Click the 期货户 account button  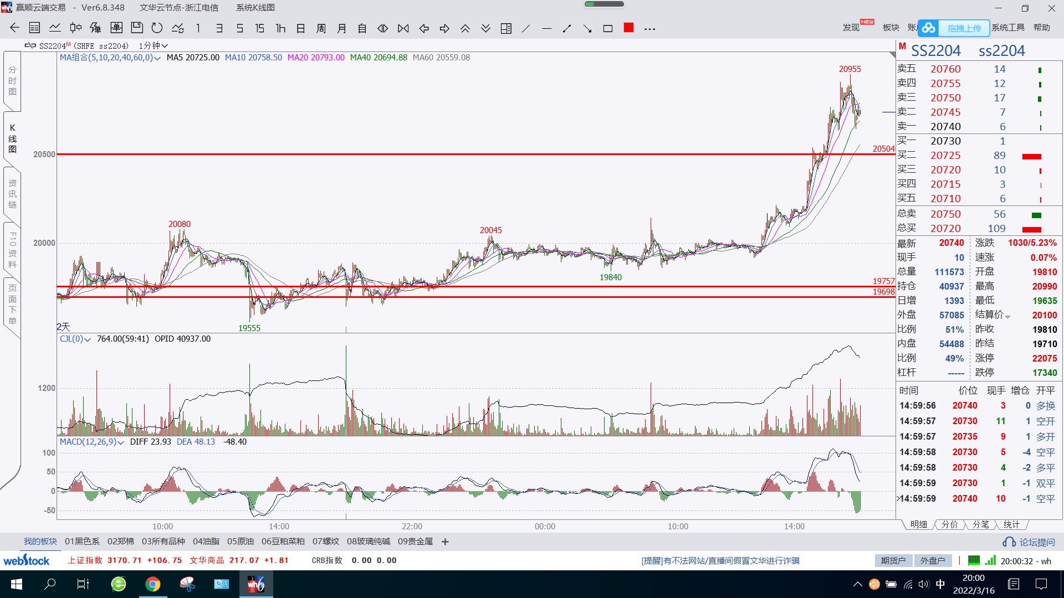pyautogui.click(x=893, y=561)
